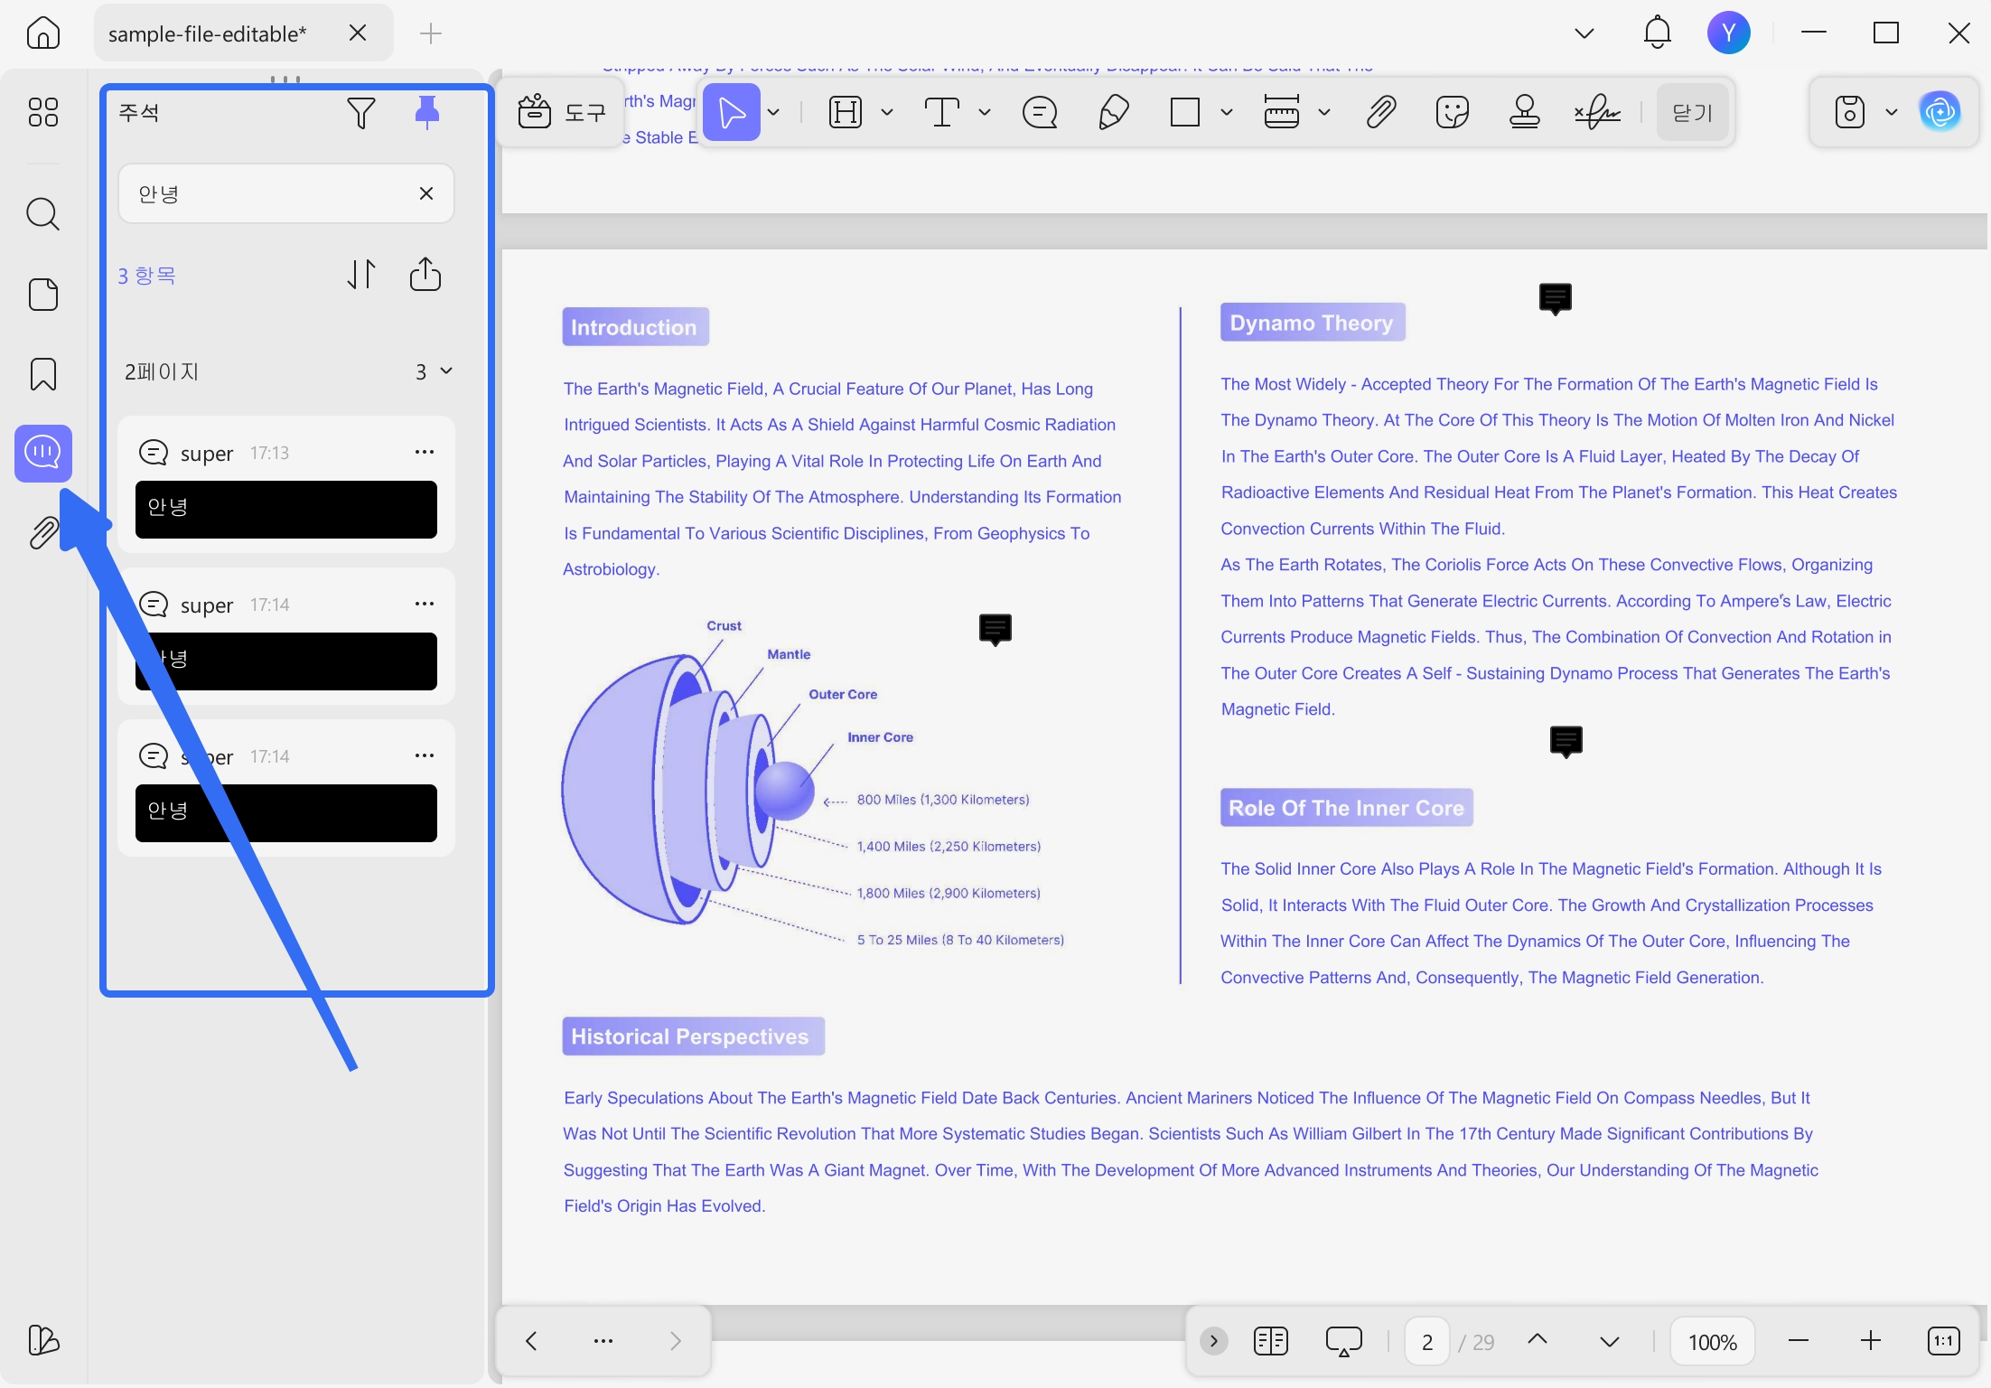Open the Y user account avatar

1729,33
